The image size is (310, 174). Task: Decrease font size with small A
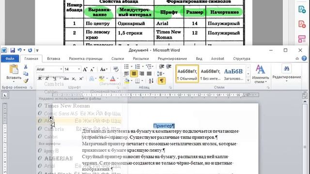92,70
